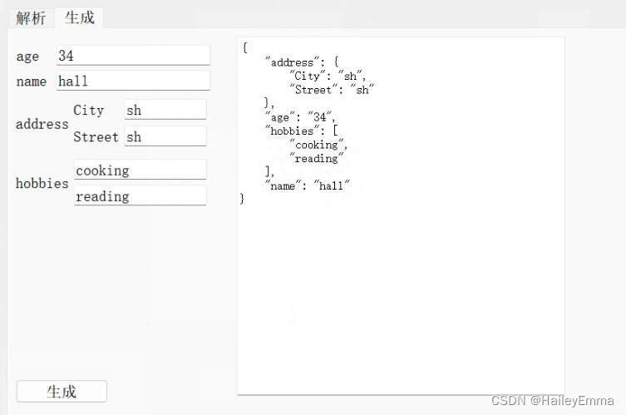Image resolution: width=626 pixels, height=415 pixels.
Task: Click the age input field containing 34
Action: click(x=133, y=55)
